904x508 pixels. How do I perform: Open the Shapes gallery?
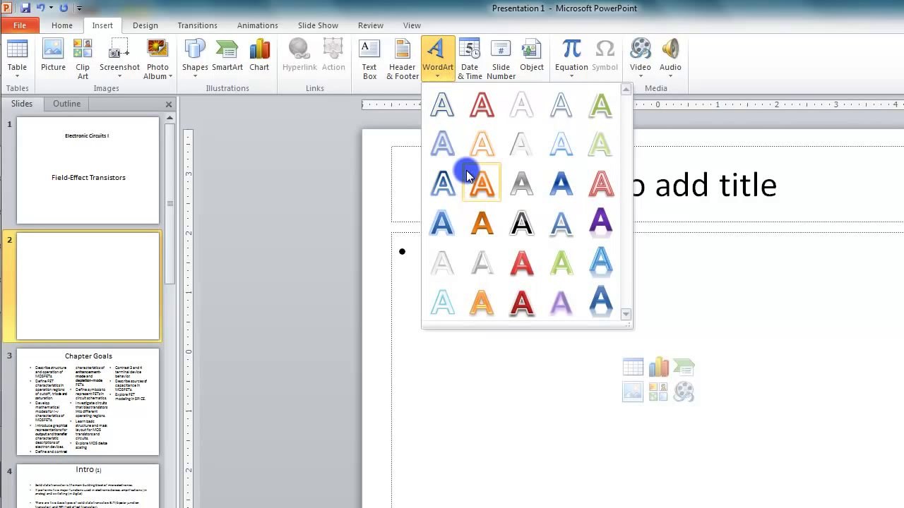(195, 59)
